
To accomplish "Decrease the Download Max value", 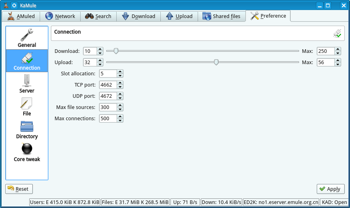I will click(338, 53).
